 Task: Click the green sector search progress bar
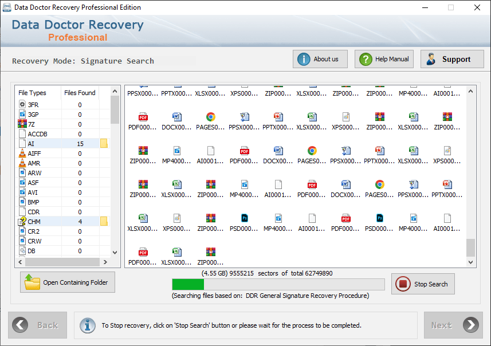coord(278,284)
